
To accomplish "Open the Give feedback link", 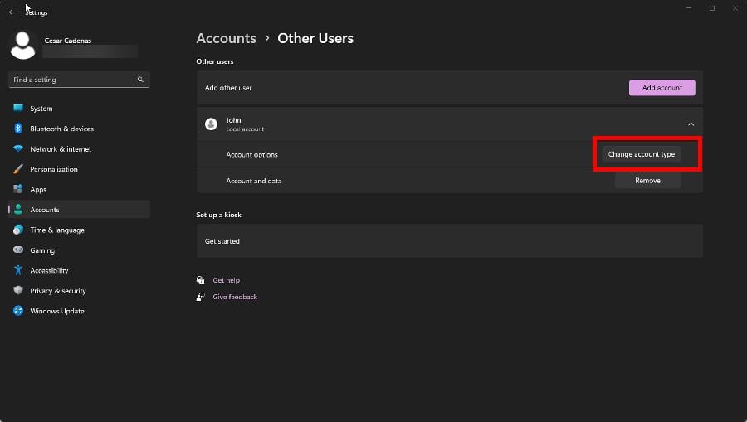I will click(x=235, y=297).
